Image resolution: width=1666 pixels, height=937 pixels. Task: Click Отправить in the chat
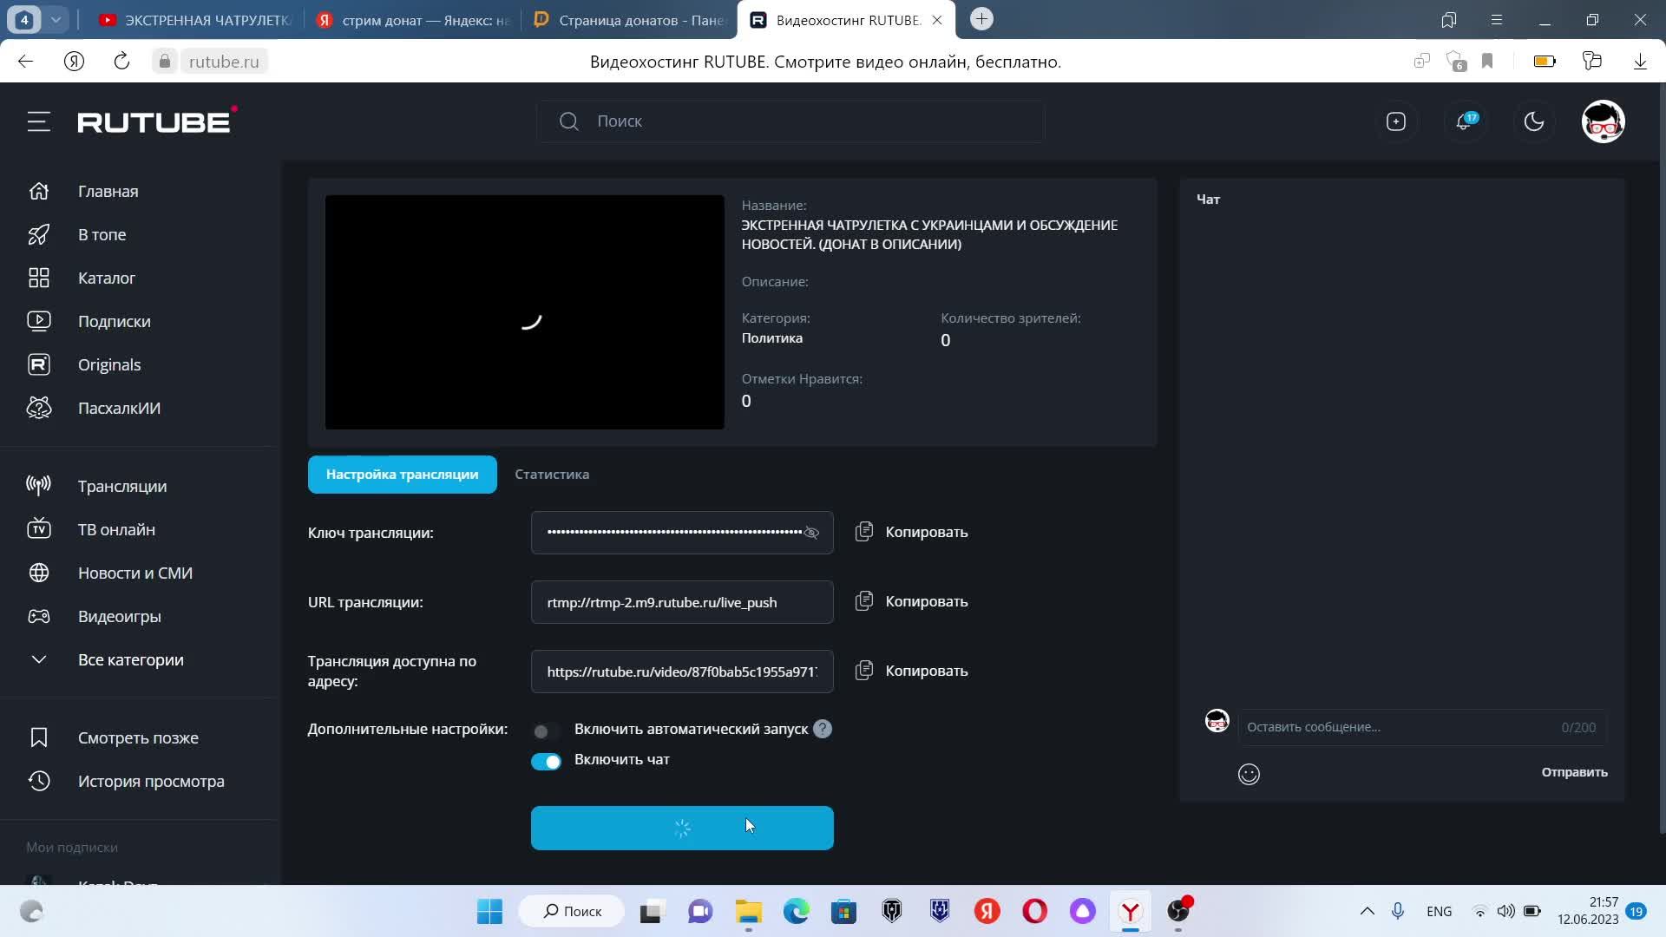pos(1574,772)
